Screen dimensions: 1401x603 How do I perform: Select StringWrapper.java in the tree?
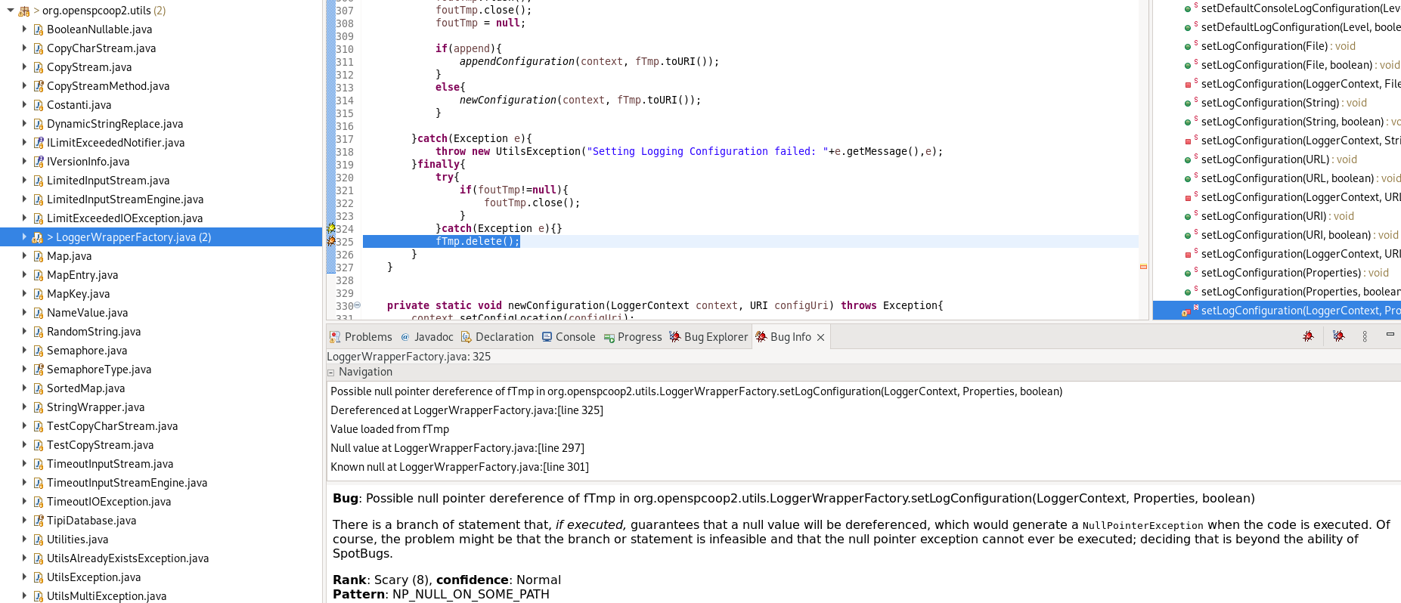tap(95, 407)
